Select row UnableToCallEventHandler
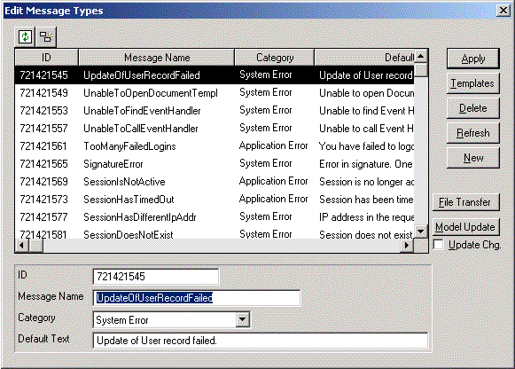 [215, 129]
